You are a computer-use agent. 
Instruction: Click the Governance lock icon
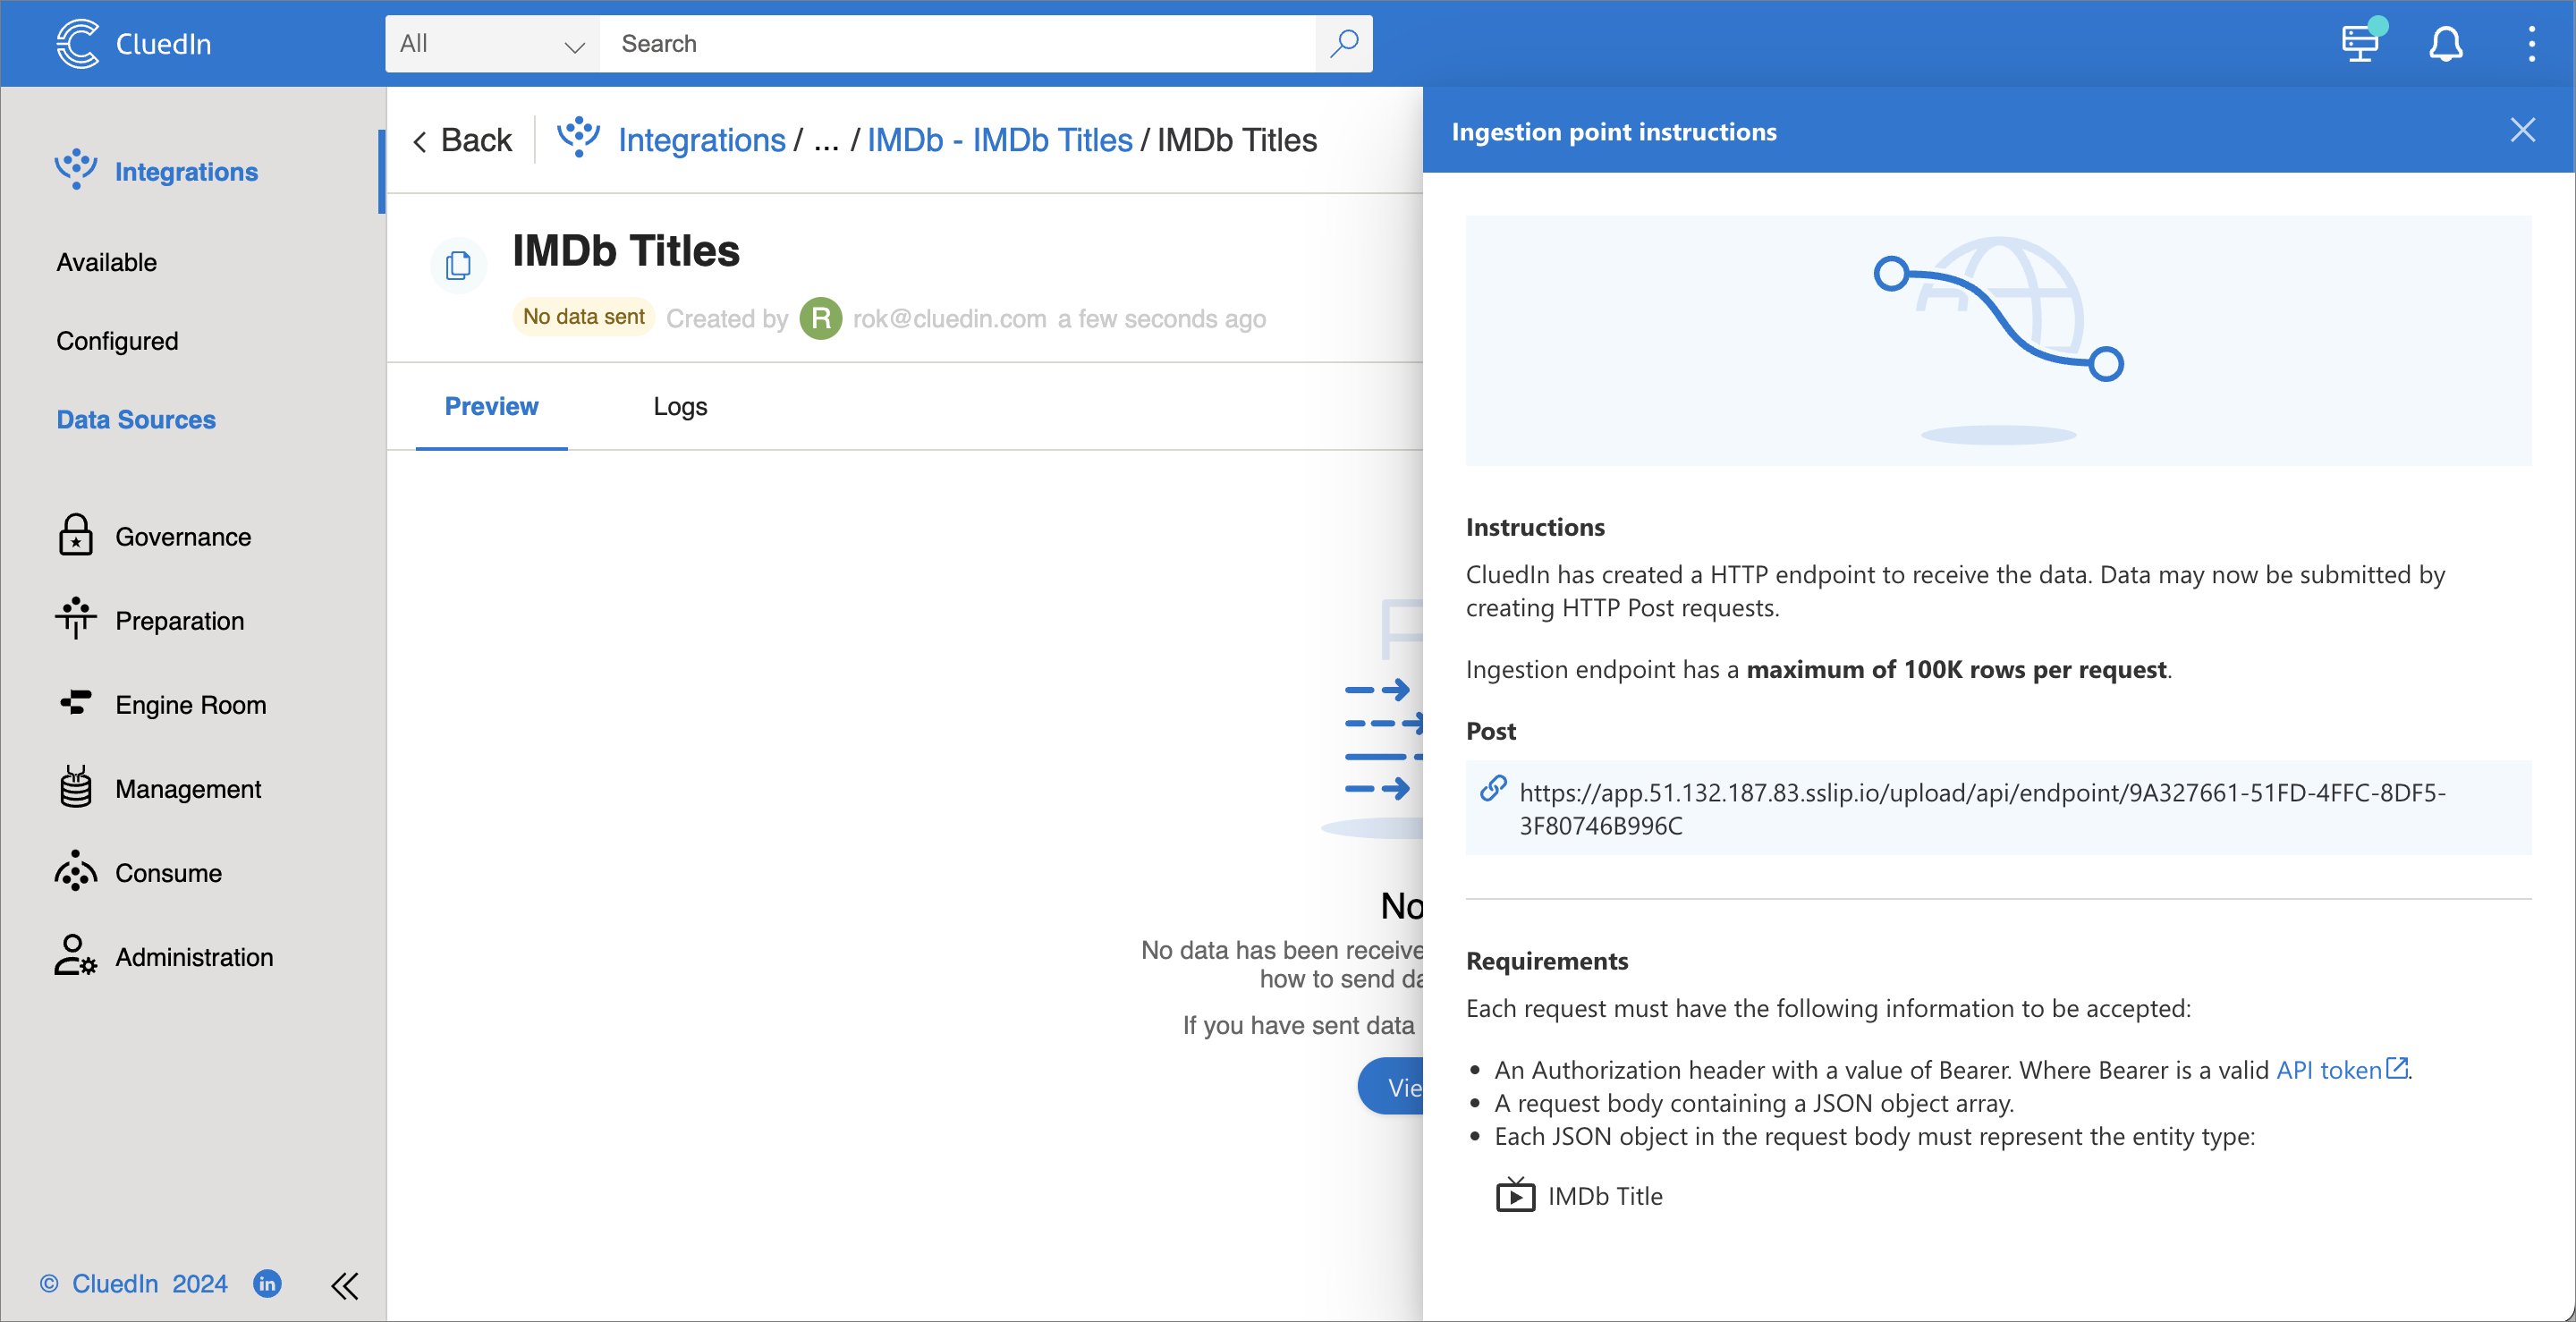click(x=75, y=535)
